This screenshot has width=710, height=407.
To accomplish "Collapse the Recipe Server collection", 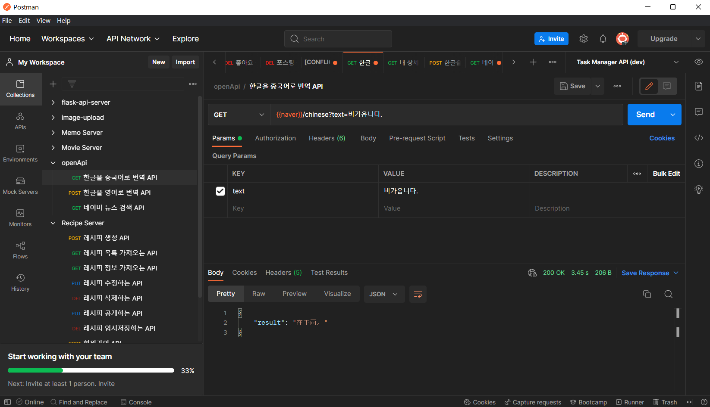I will point(53,223).
